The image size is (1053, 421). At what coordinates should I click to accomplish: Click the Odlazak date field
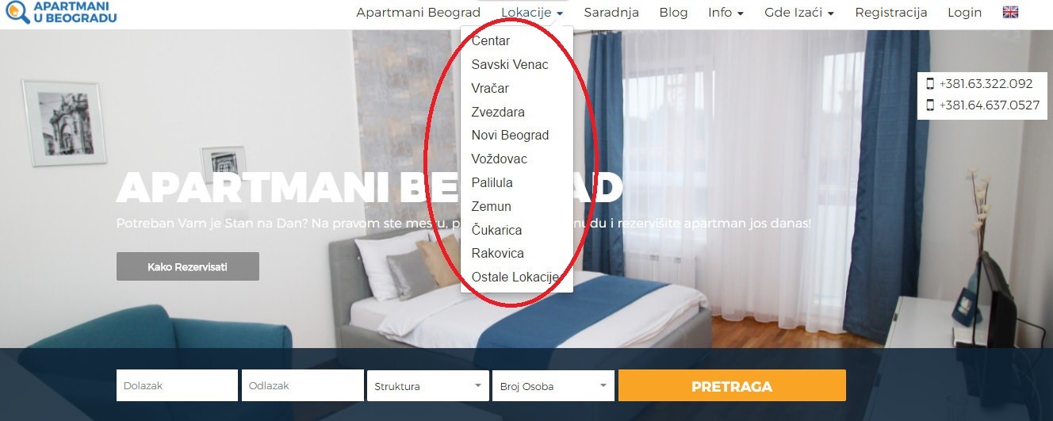[303, 386]
